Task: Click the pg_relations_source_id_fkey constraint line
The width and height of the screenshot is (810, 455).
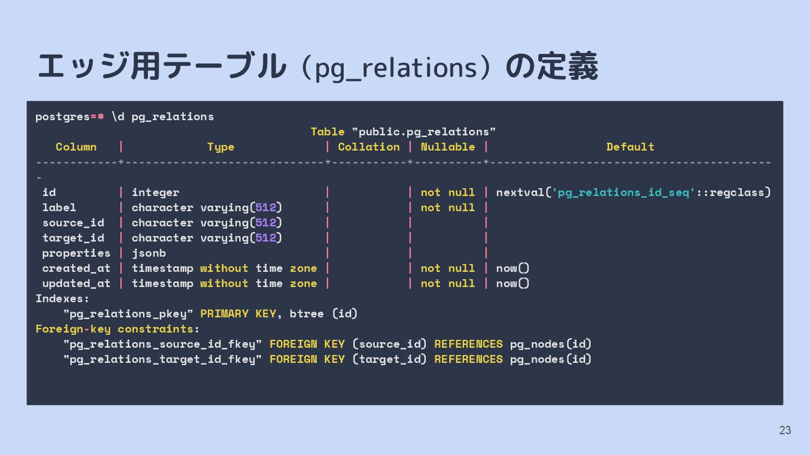Action: [327, 344]
